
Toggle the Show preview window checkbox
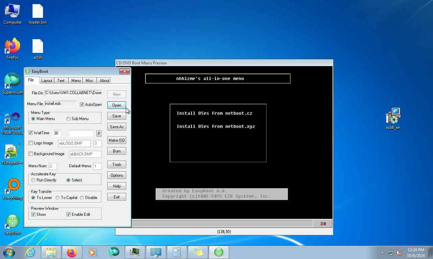tap(39, 214)
